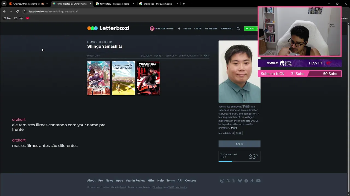Open the hoje bookmarks folder
The height and width of the screenshot is (196, 350).
click(19, 18)
